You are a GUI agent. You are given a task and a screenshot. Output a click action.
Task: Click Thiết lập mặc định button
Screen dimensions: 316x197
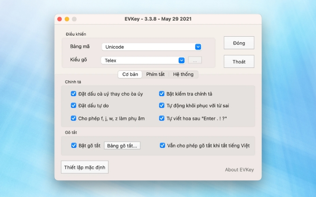point(85,167)
